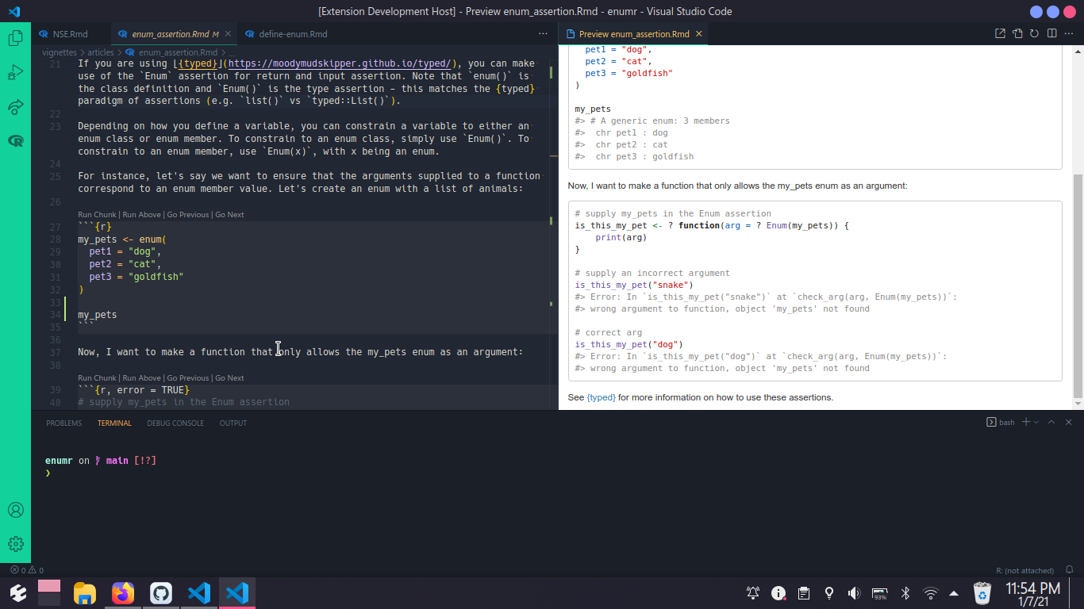Open the R extension view in the activity bar
This screenshot has height=609, width=1084.
click(15, 141)
